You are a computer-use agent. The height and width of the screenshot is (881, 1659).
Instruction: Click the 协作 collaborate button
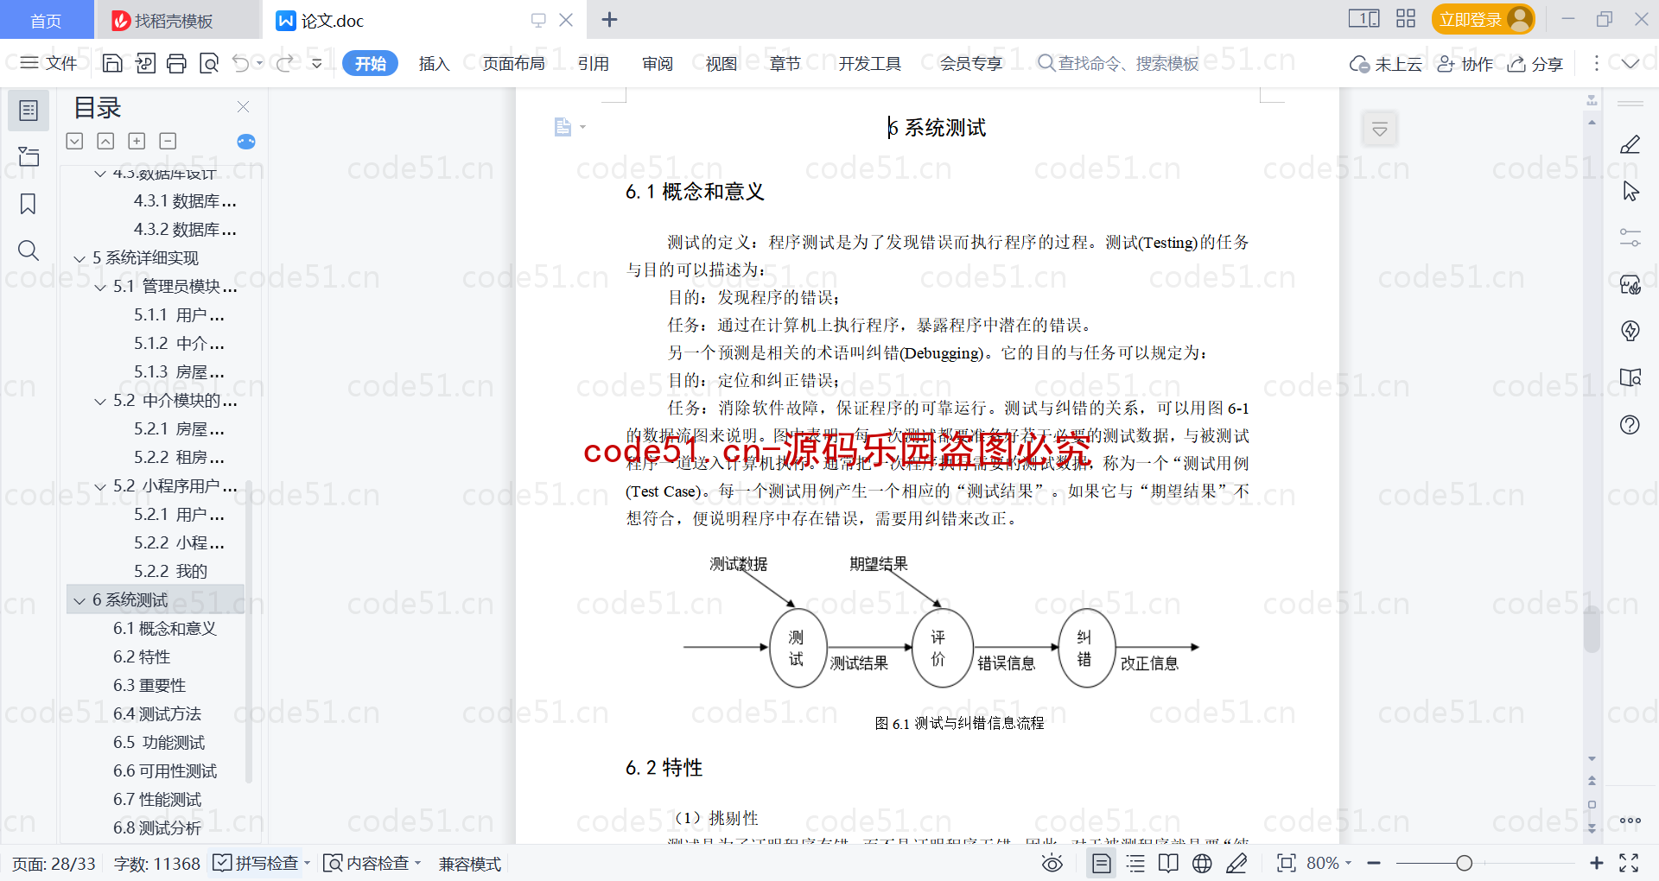tap(1465, 63)
